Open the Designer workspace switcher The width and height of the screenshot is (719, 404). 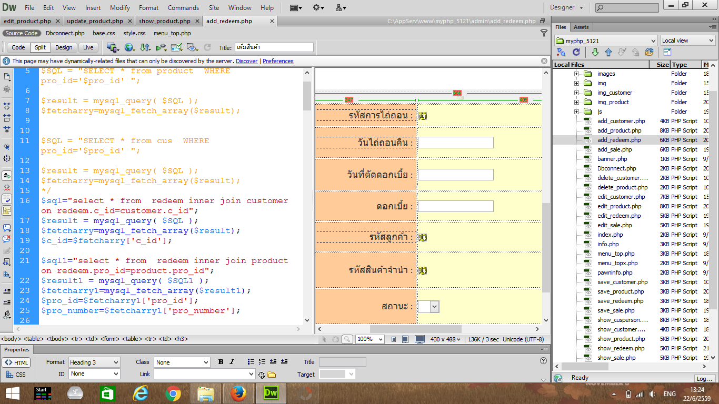[567, 8]
